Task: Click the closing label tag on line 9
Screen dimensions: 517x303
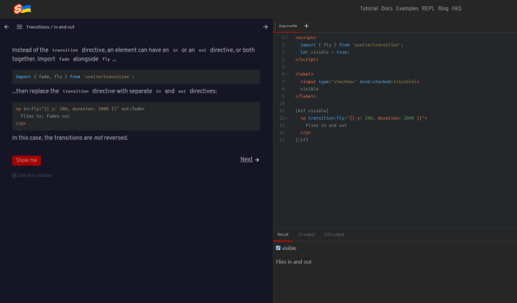Action: pyautogui.click(x=305, y=96)
